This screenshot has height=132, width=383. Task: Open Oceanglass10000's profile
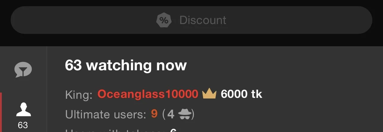[148, 94]
